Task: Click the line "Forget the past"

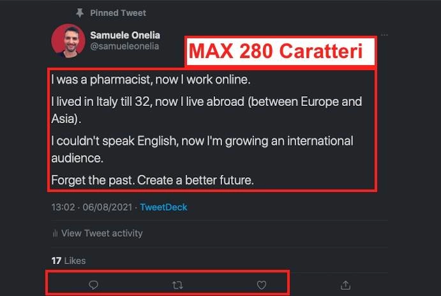Action: [153, 181]
